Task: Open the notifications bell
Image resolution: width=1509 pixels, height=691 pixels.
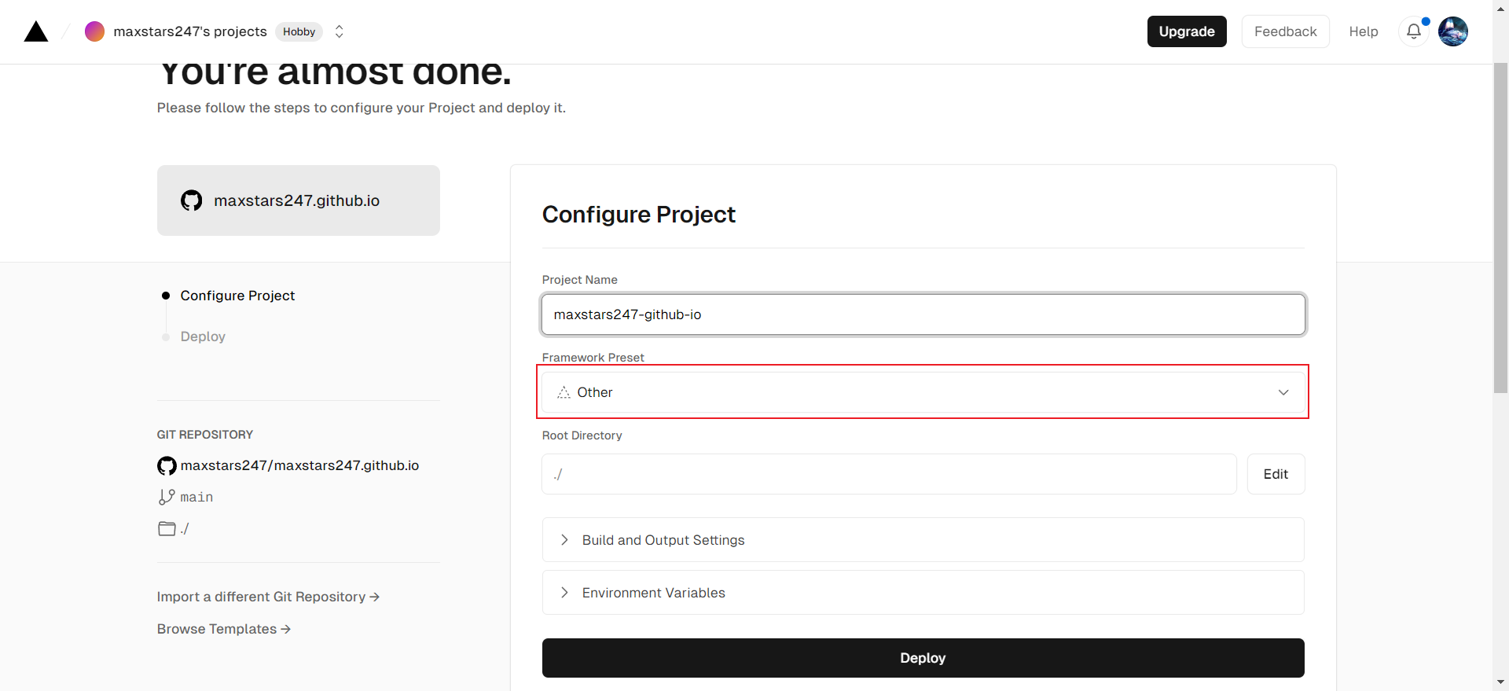Action: [x=1413, y=31]
